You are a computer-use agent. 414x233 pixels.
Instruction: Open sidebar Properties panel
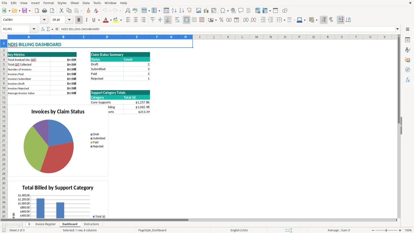407,40
